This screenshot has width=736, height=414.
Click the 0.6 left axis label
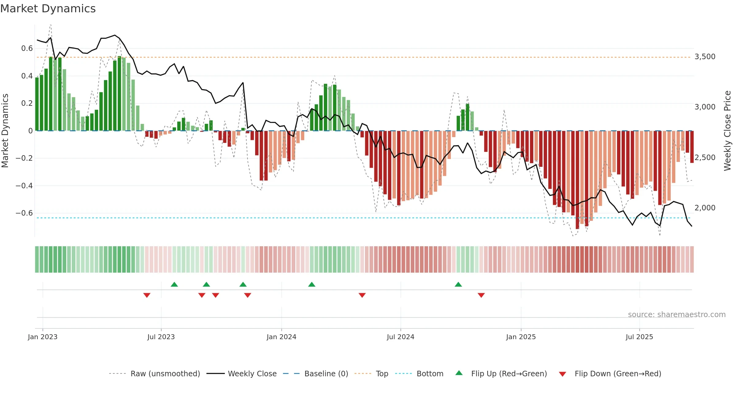pyautogui.click(x=27, y=48)
